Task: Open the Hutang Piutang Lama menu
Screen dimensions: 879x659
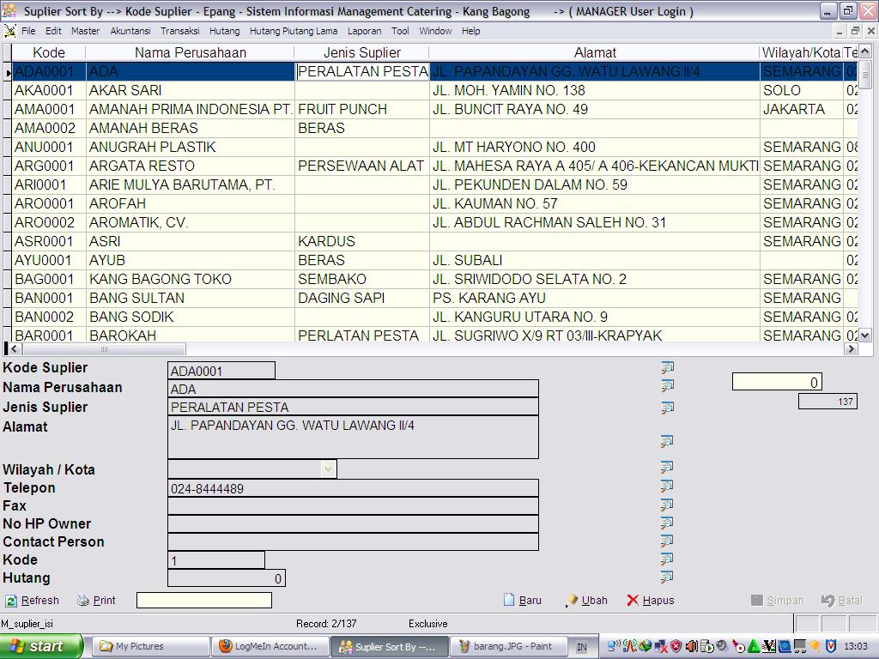Action: pyautogui.click(x=293, y=31)
